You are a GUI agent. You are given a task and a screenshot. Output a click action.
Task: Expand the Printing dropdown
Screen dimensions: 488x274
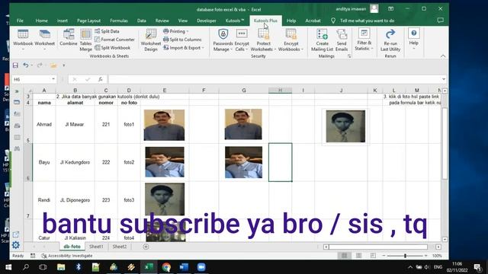(x=176, y=31)
